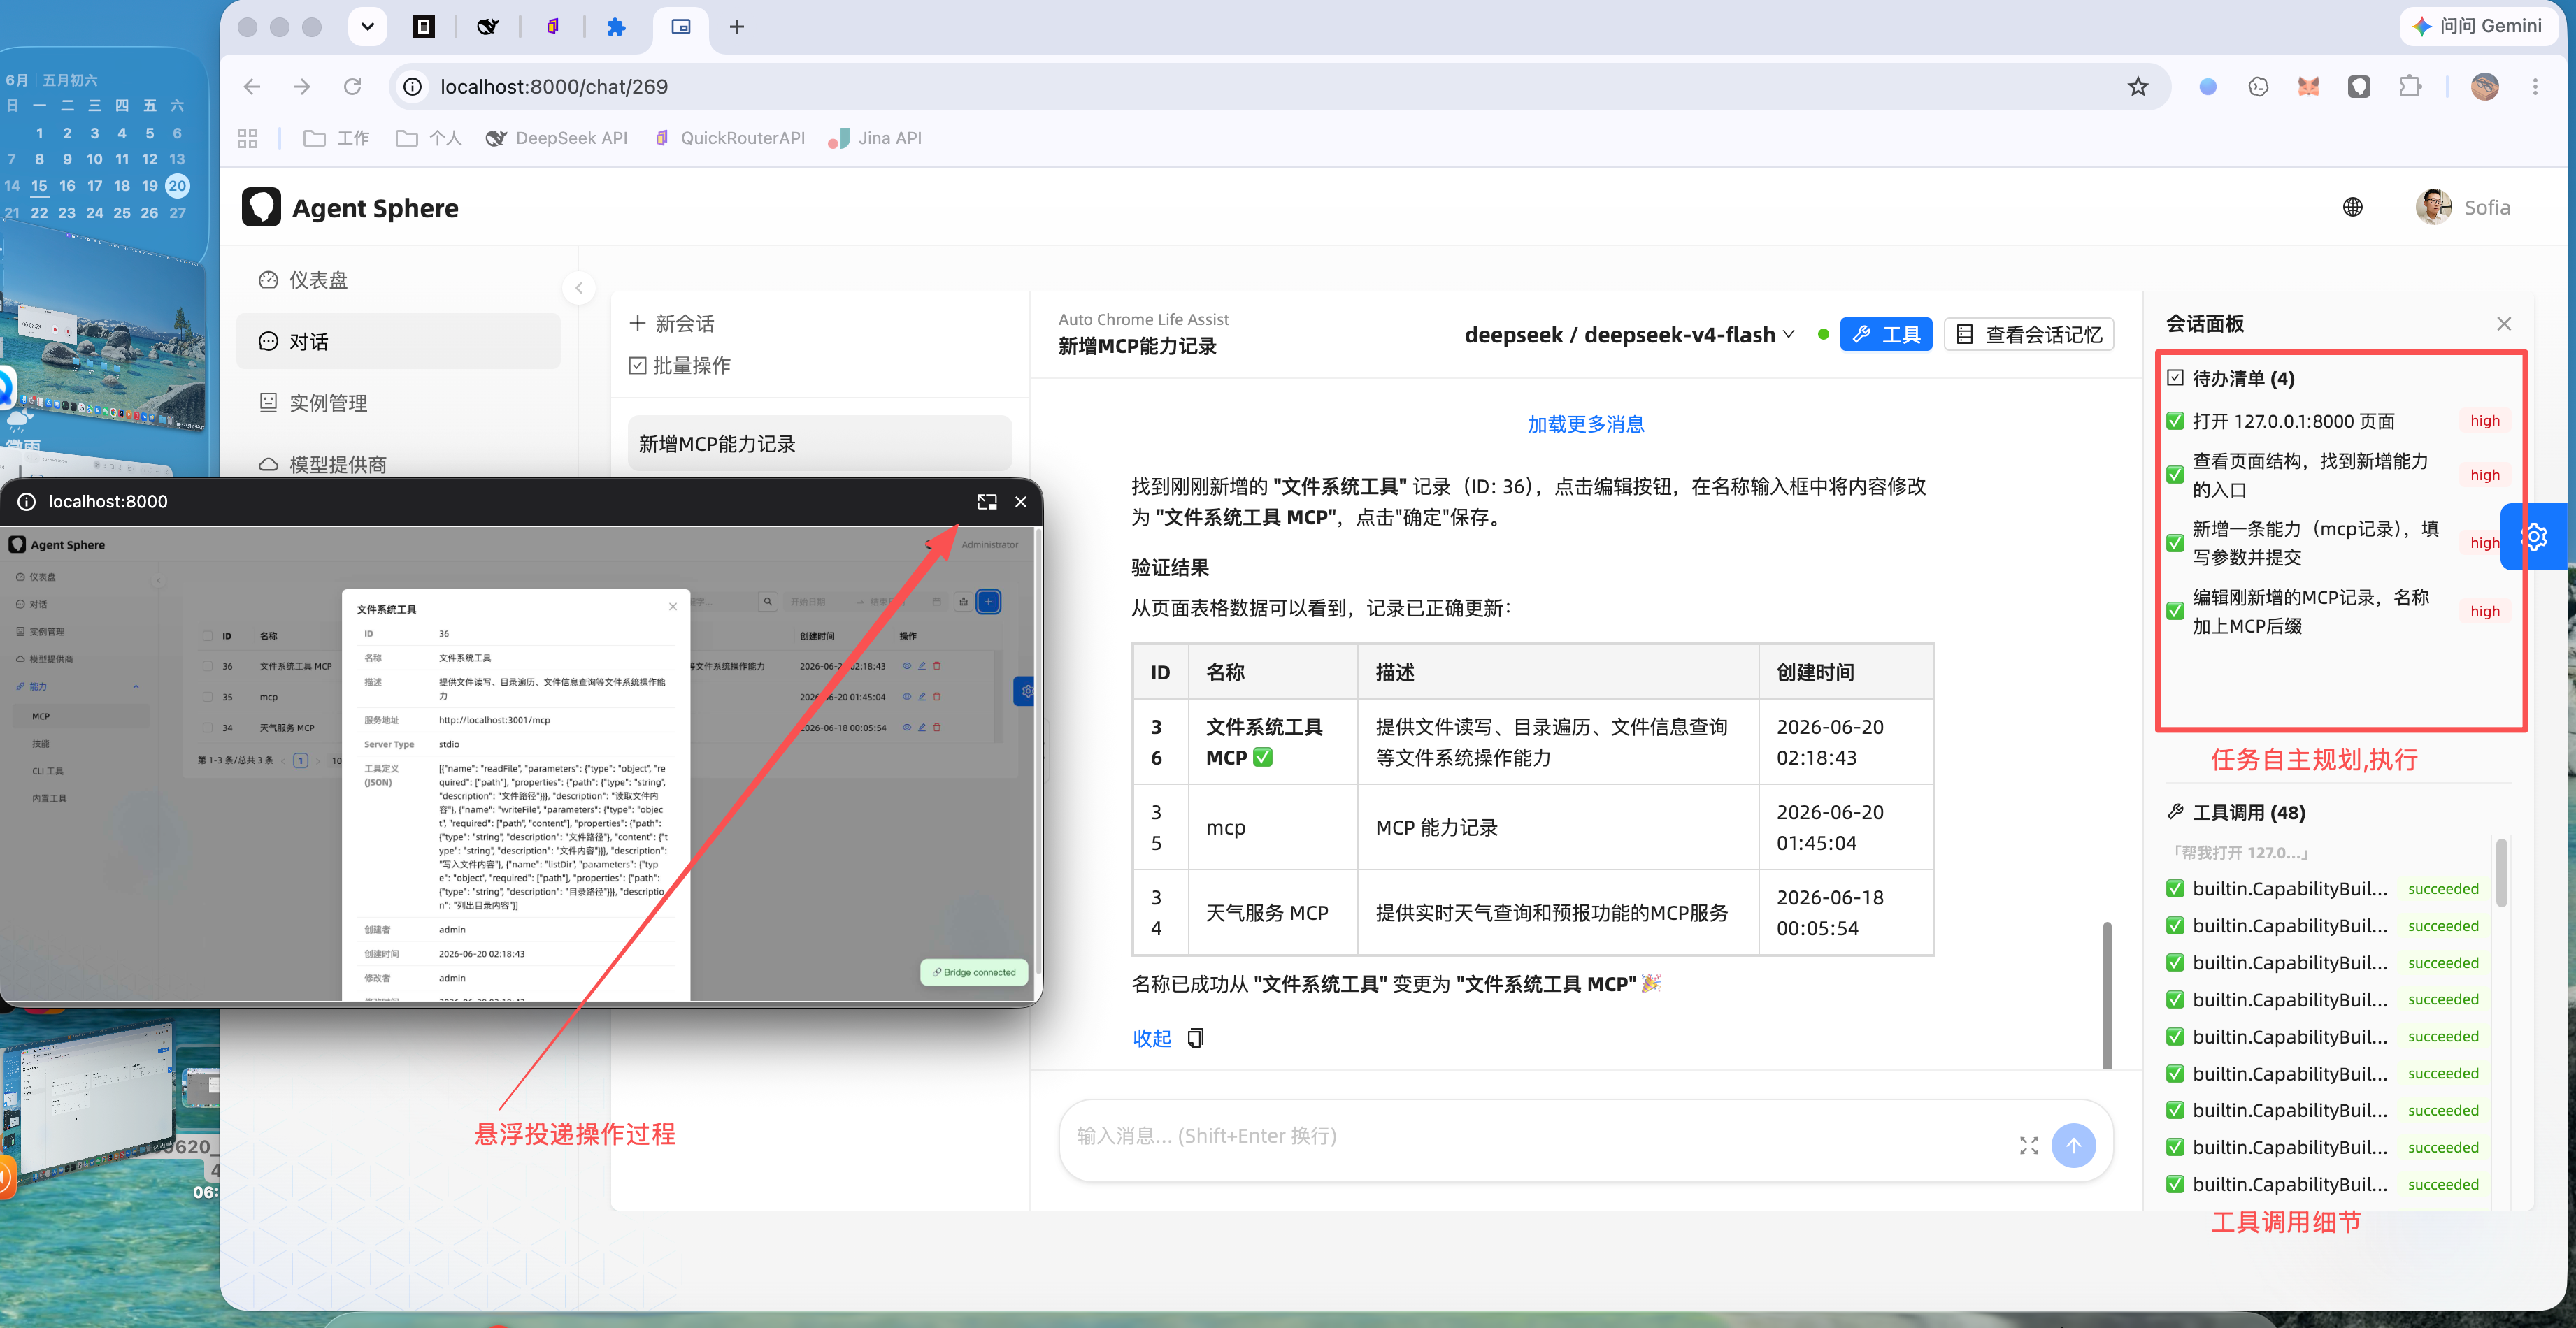Screen dimensions: 2576x1328
Task: Toggle todo 打开 127.0.0.1:8000 页面 checkbox
Action: 2175,421
